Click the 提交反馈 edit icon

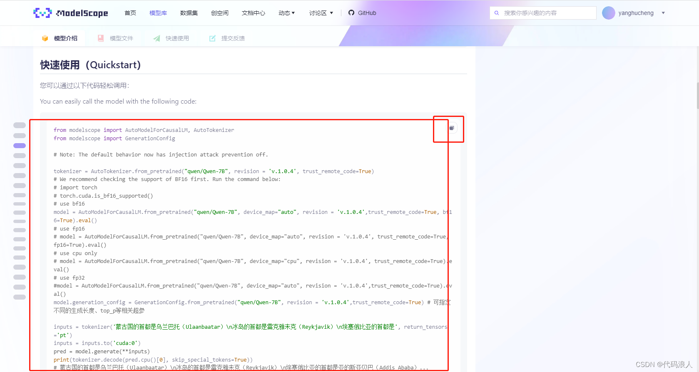[x=212, y=38]
